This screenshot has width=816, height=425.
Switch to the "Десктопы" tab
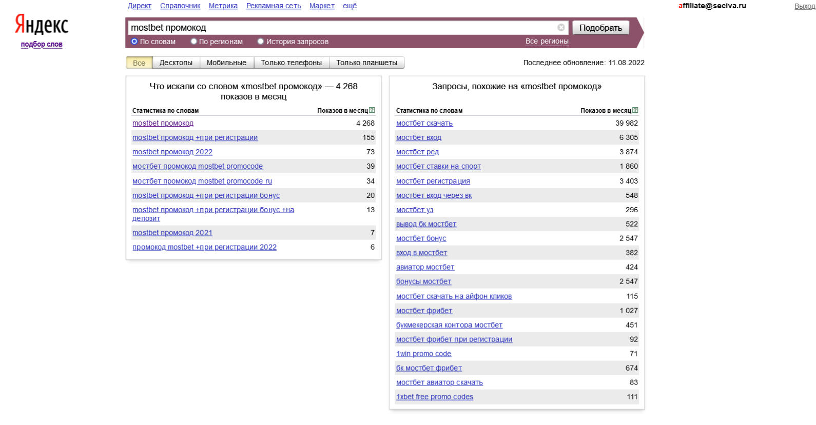(176, 63)
